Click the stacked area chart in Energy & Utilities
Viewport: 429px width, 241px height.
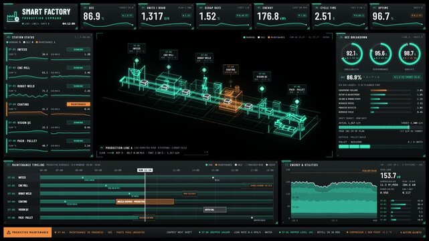click(x=334, y=199)
